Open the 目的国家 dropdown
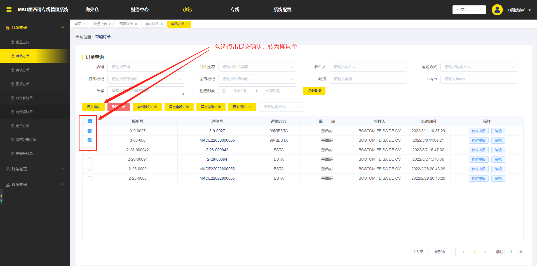This screenshot has height=266, width=537. (257, 67)
